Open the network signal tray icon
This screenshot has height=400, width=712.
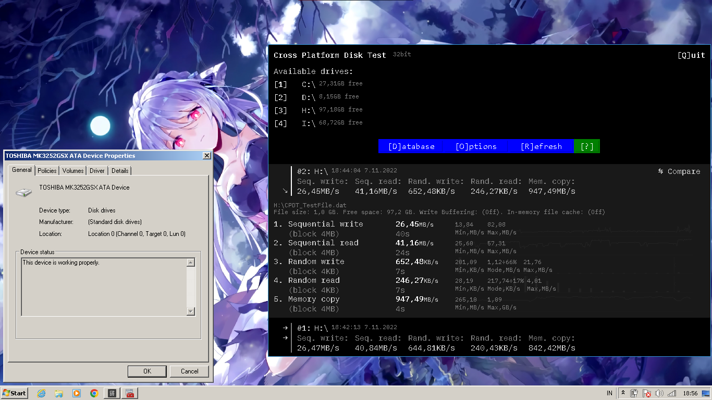(x=672, y=393)
